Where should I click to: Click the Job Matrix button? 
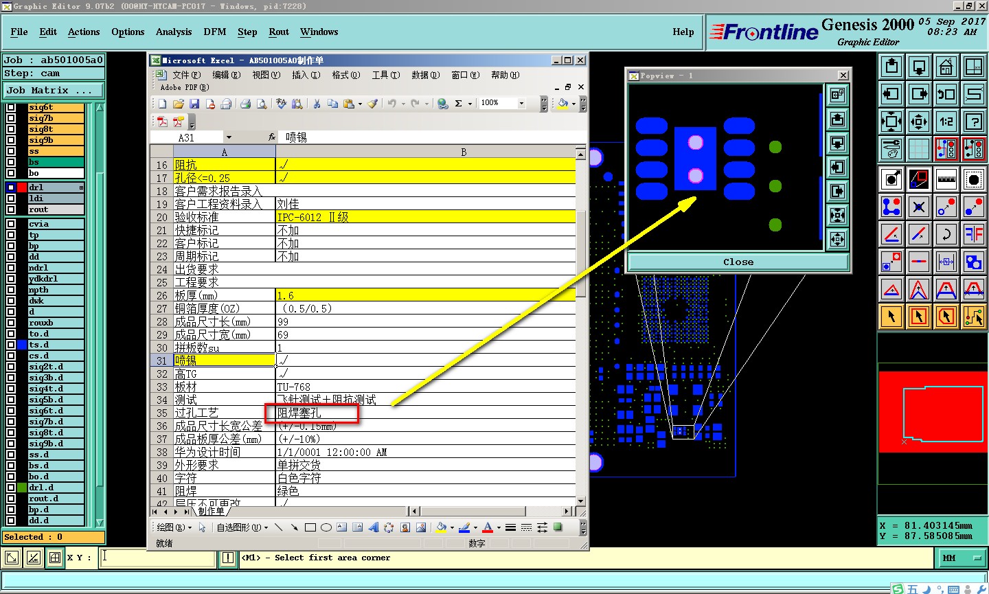pos(53,90)
